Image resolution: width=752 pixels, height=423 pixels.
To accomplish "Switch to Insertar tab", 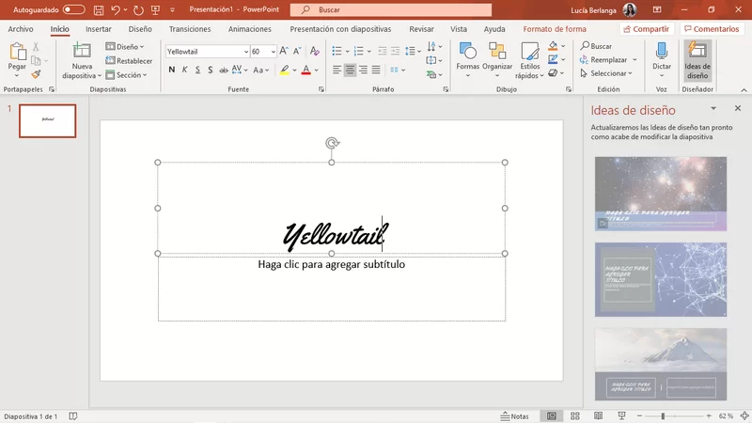I will [x=99, y=29].
